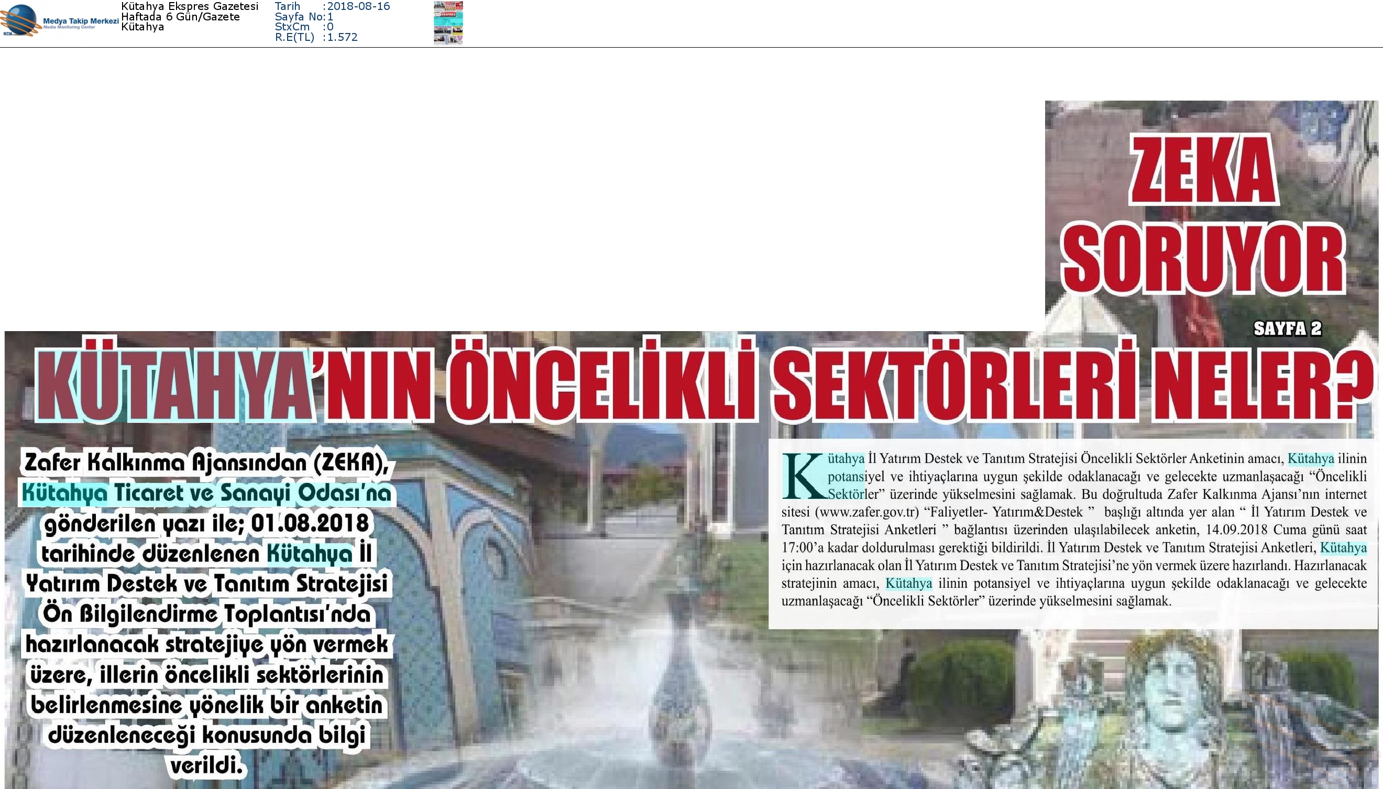
Task: Click 'belirlenmesine yönelik bir anketin' line
Action: tap(207, 705)
